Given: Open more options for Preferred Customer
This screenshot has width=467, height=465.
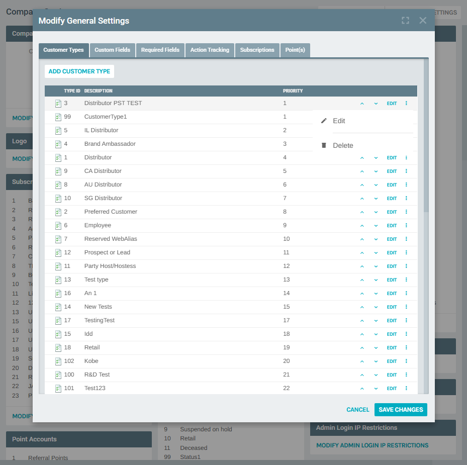Looking at the screenshot, I should 406,212.
